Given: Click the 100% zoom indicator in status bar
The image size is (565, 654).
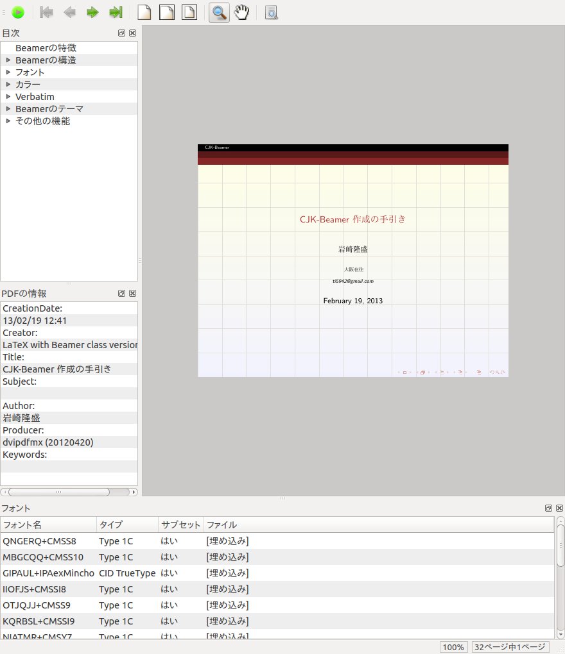Looking at the screenshot, I should pos(453,647).
